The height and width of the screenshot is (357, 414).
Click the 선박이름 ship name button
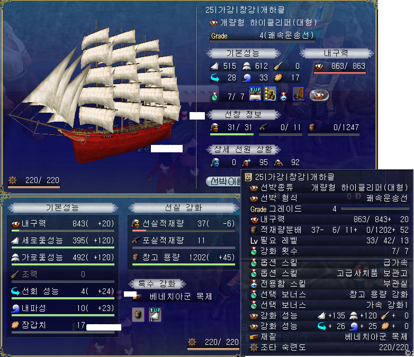223,181
